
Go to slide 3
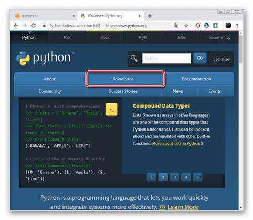pos(175,177)
